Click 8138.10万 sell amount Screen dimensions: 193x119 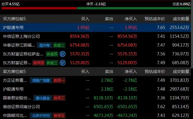click(x=103, y=98)
